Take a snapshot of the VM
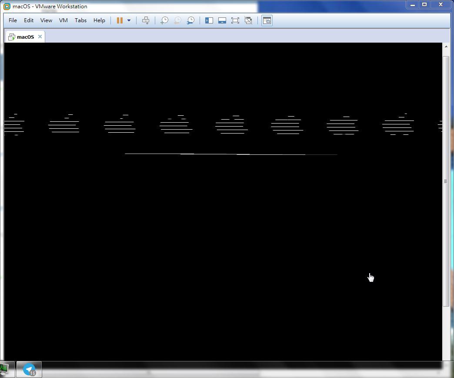The height and width of the screenshot is (378, 454). (x=164, y=20)
